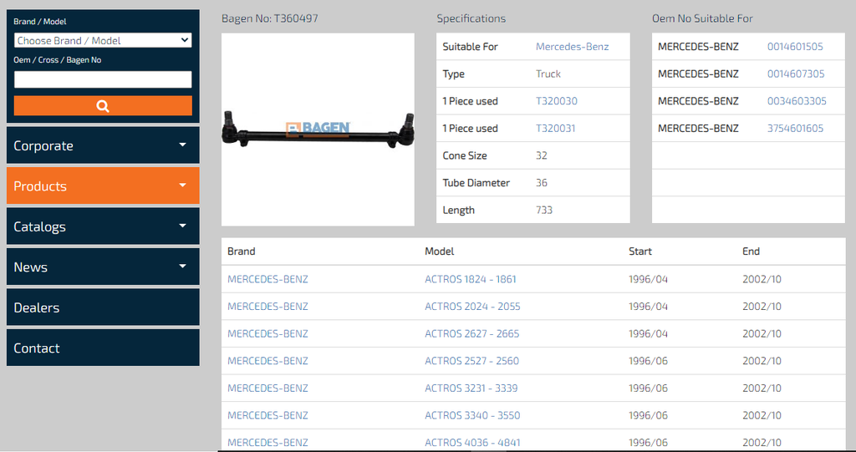
Task: Open OEM number 0014607305
Action: coord(796,74)
